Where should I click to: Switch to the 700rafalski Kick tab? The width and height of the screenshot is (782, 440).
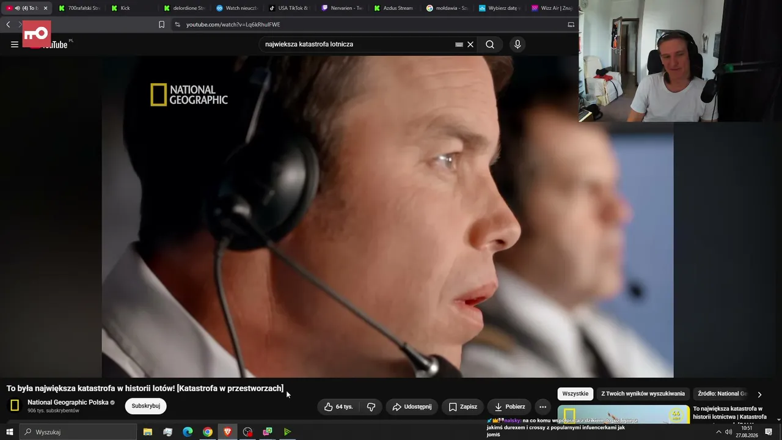[x=79, y=8]
